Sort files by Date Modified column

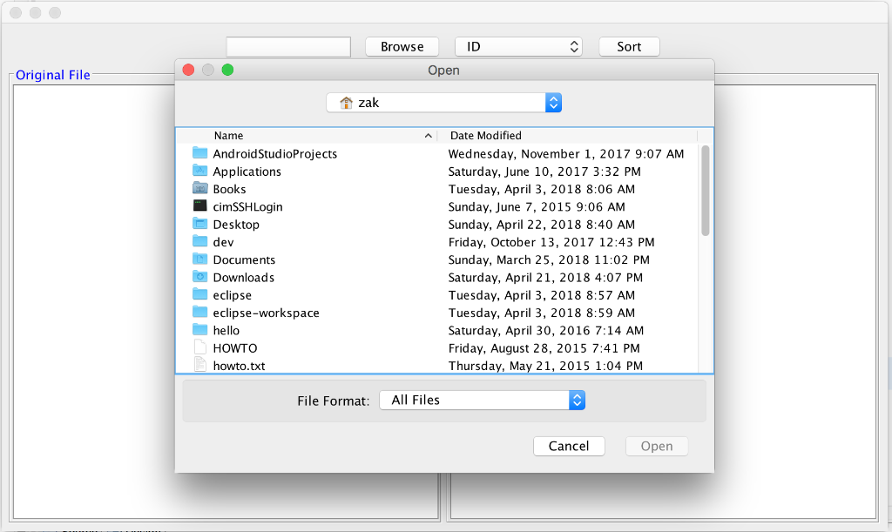pos(486,135)
